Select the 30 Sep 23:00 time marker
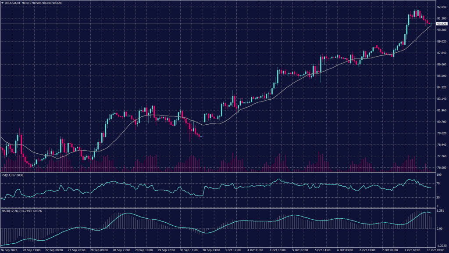Screen dimensions: 449x253 (212, 249)
